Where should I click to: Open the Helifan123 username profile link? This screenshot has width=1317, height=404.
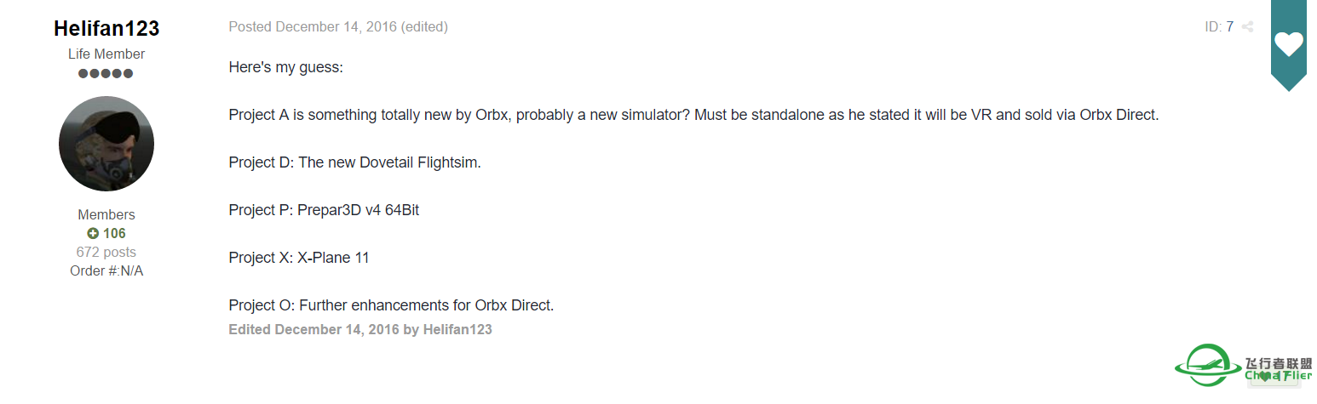point(106,28)
